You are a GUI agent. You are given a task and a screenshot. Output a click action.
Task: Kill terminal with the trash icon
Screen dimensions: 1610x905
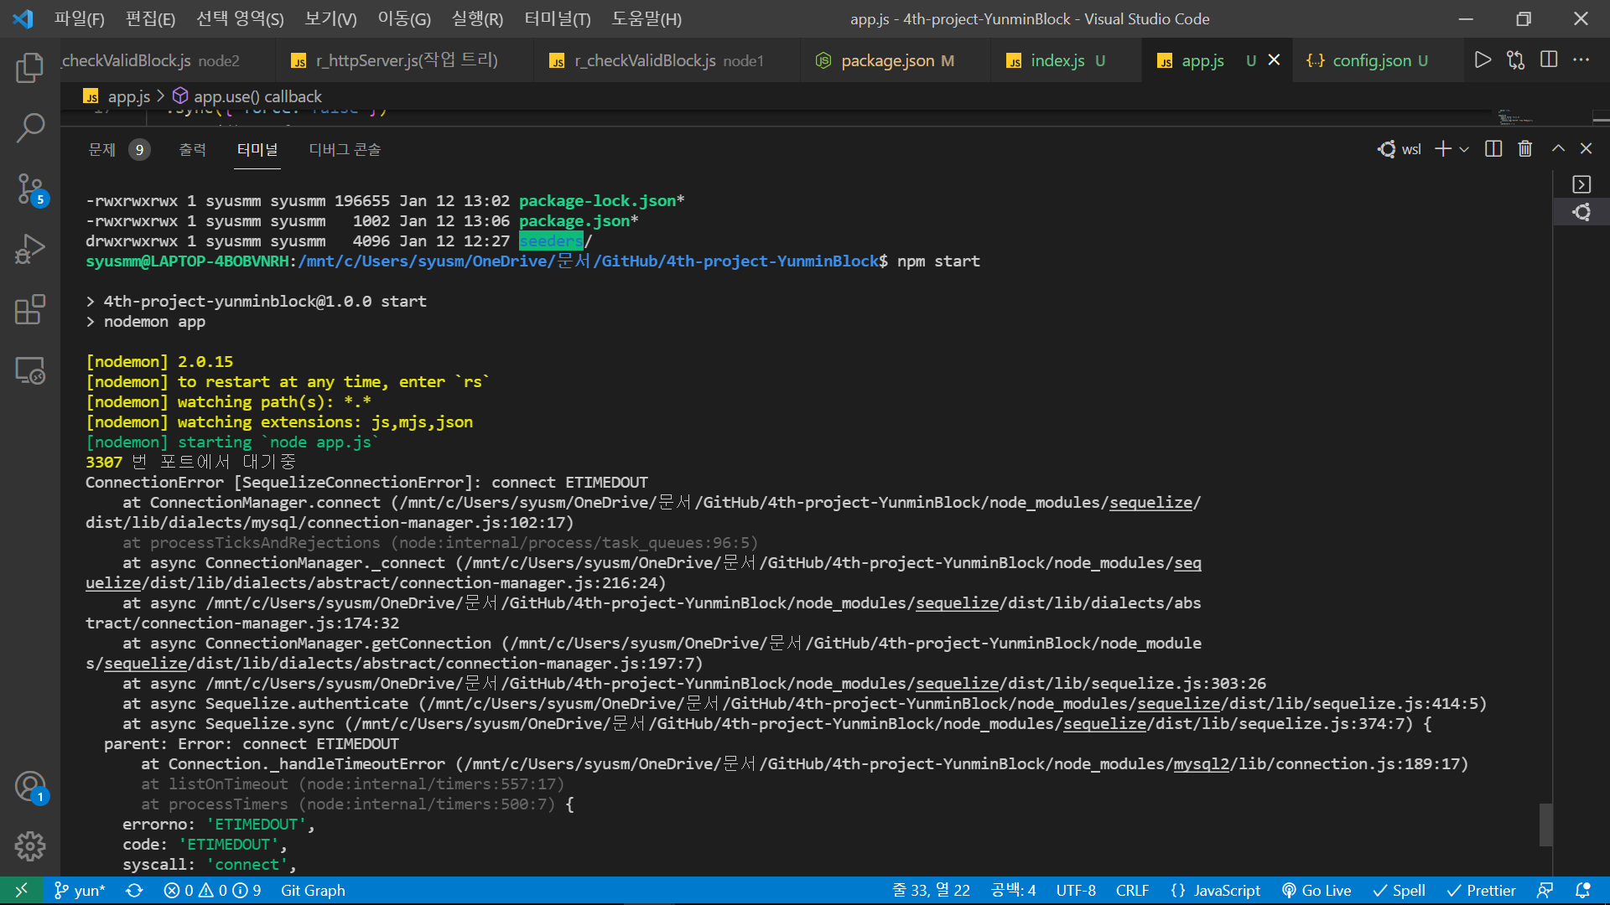pos(1525,149)
